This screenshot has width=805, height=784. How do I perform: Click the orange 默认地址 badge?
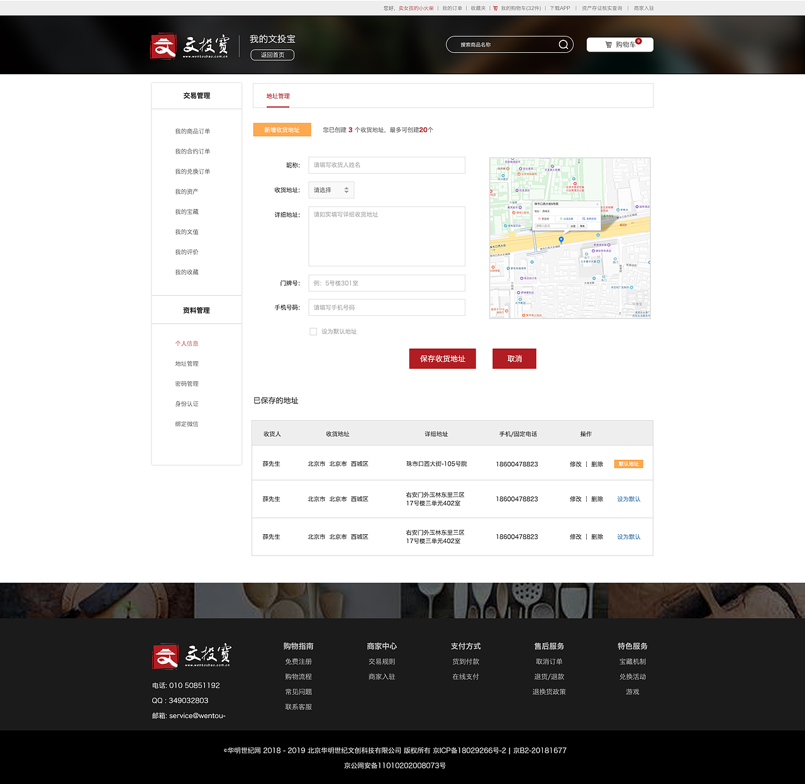[x=628, y=464]
